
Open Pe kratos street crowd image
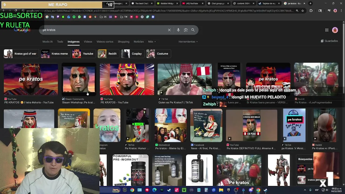click(239, 170)
